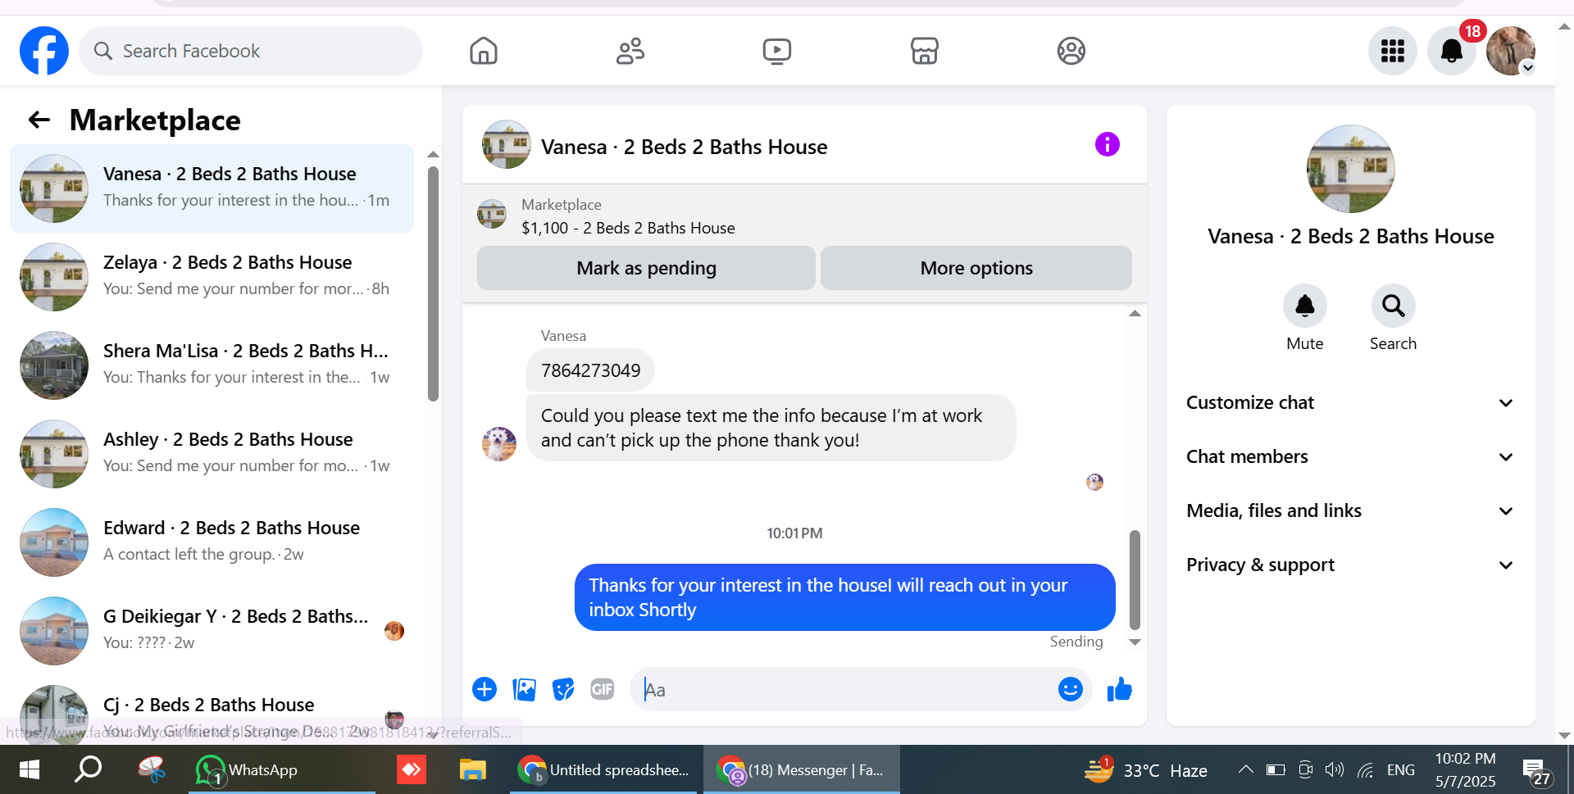The height and width of the screenshot is (794, 1574).
Task: Click the Mark as pending button
Action: [646, 268]
